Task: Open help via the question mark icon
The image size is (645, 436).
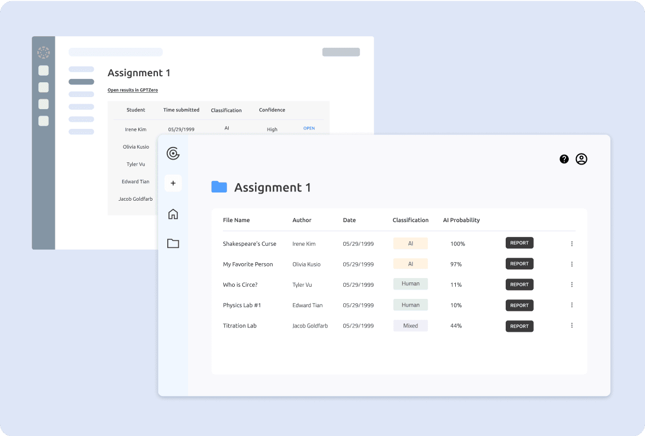Action: point(564,159)
